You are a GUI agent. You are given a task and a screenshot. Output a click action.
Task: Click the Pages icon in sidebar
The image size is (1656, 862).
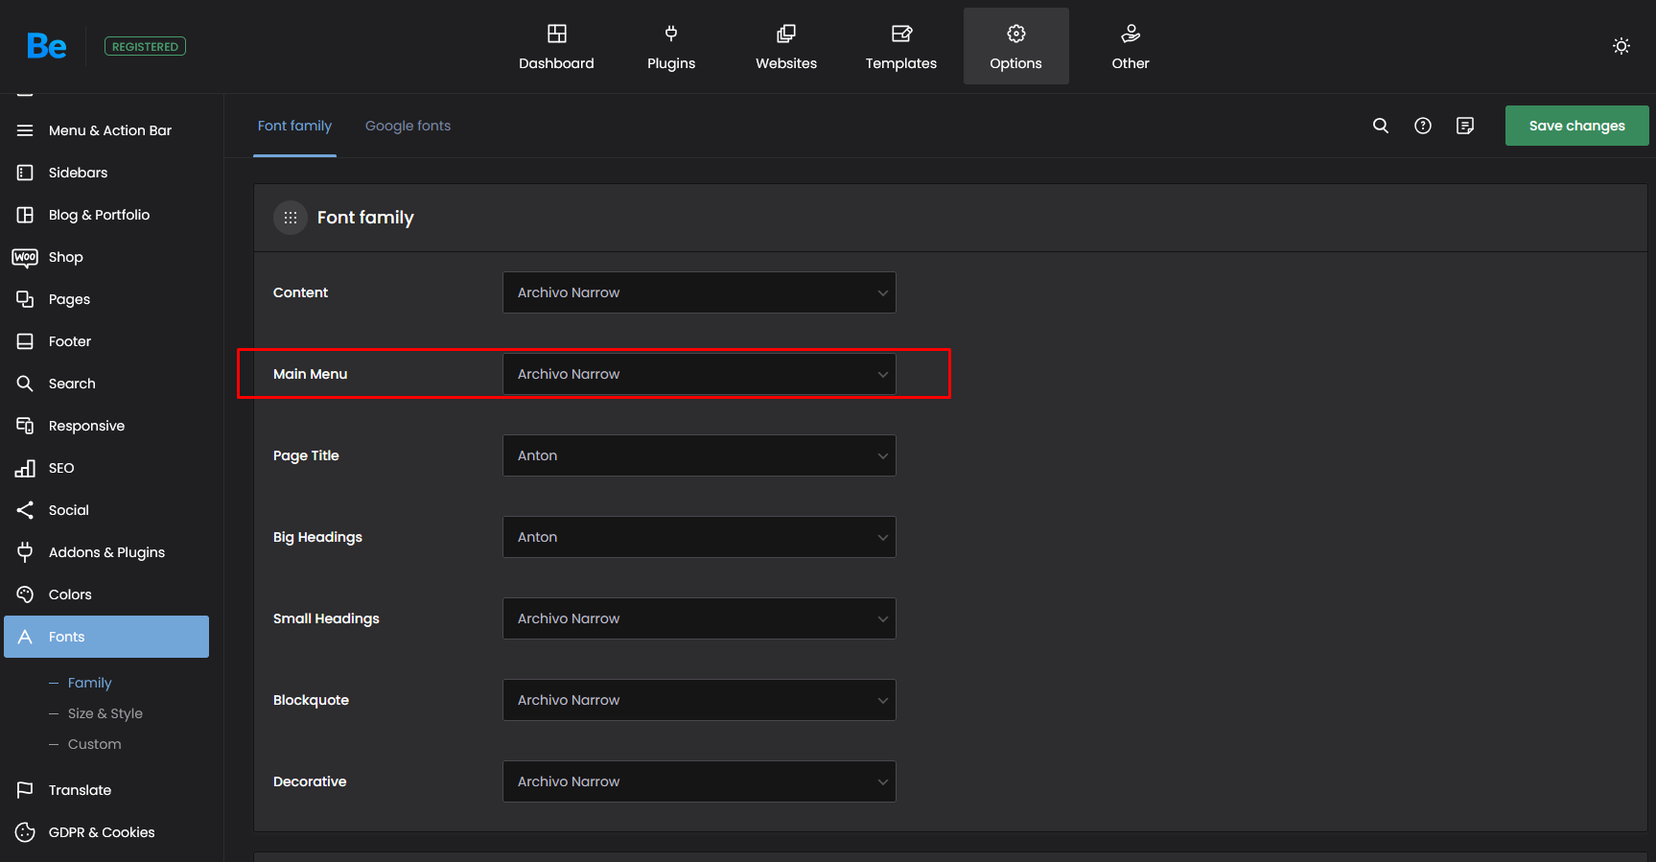tap(25, 299)
